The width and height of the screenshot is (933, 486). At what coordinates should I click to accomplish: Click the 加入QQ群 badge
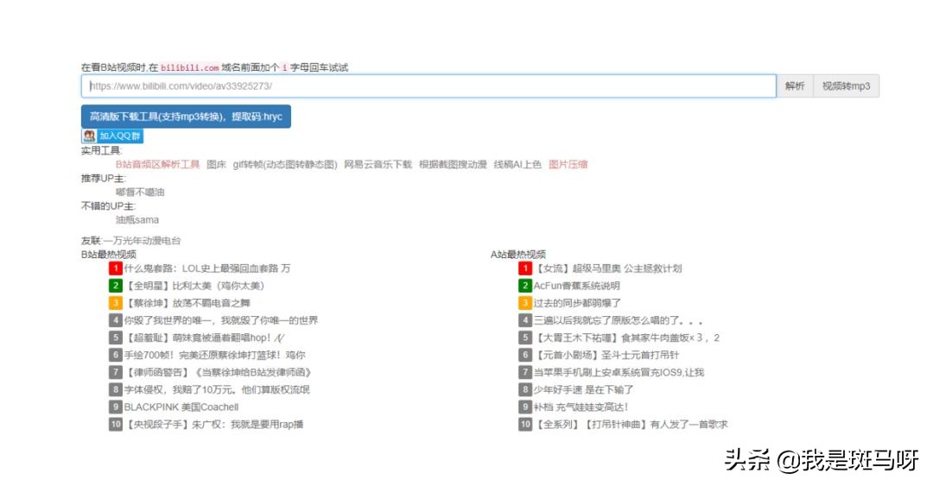pos(112,136)
